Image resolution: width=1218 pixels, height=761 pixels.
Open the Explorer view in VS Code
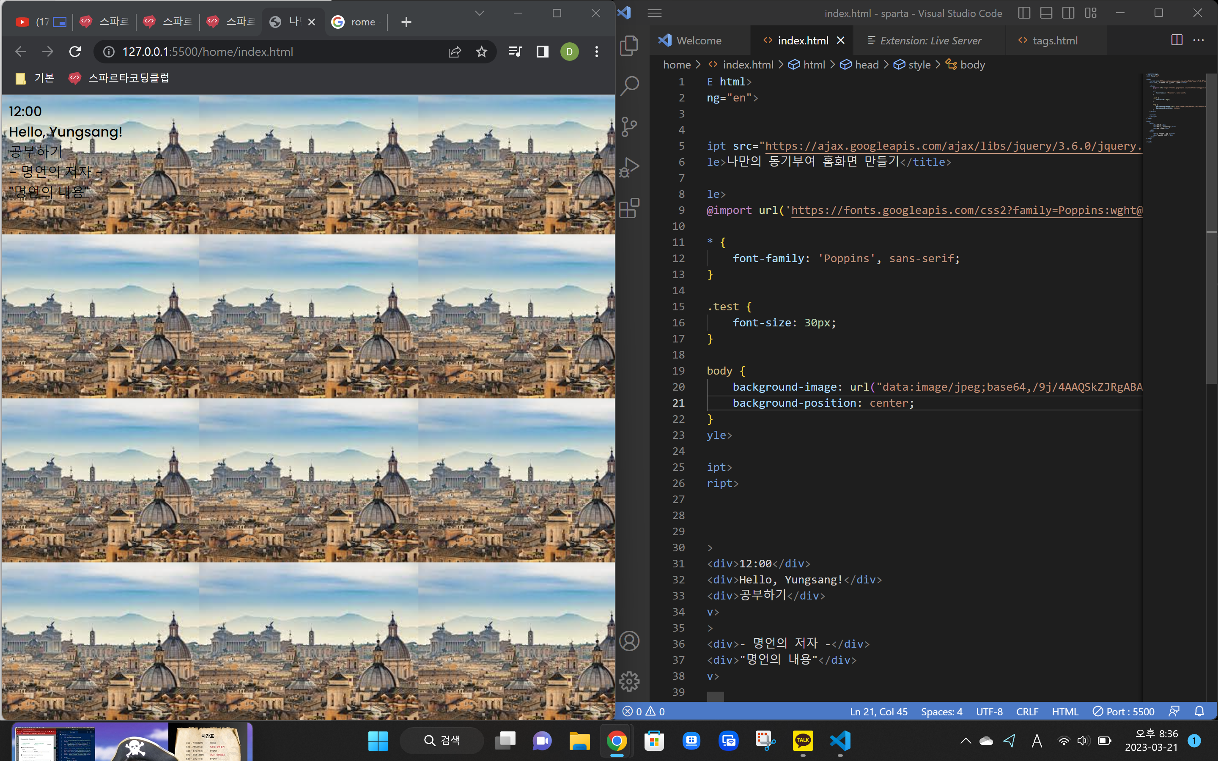[629, 45]
